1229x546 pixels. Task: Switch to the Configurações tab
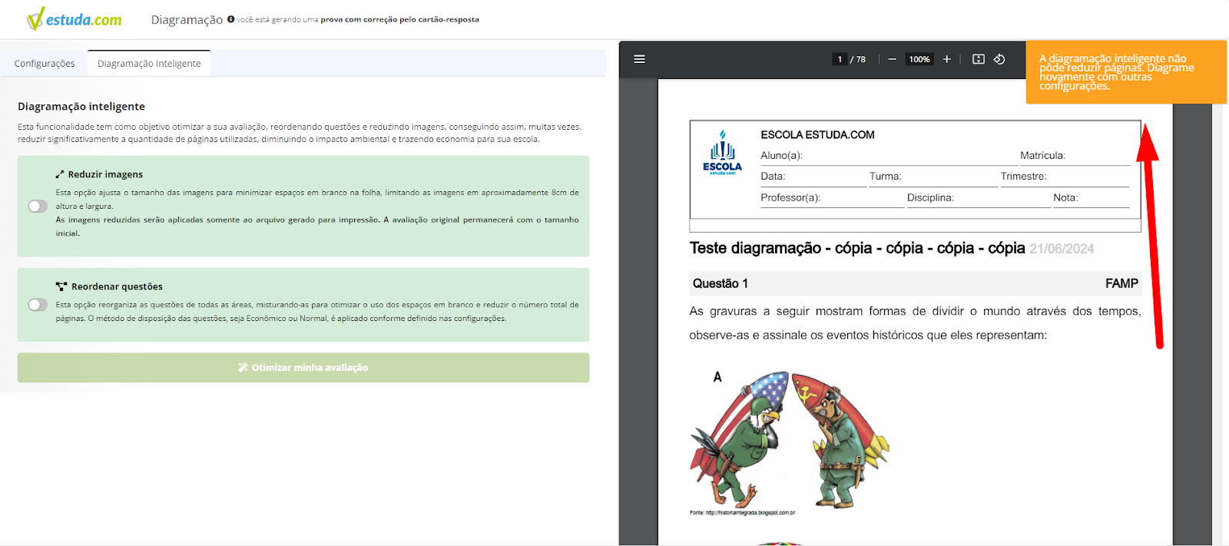pos(45,64)
